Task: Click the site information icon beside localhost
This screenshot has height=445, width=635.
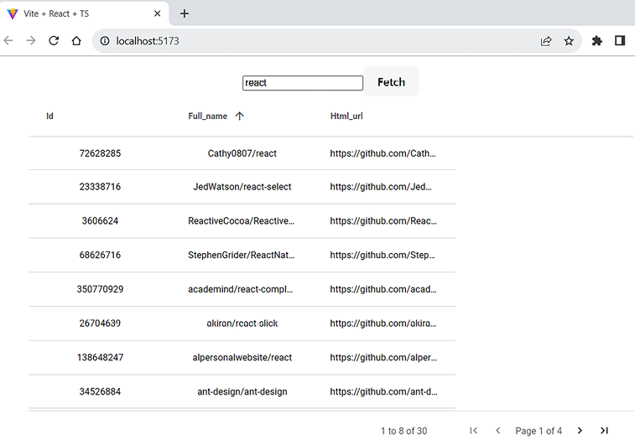Action: click(x=105, y=40)
